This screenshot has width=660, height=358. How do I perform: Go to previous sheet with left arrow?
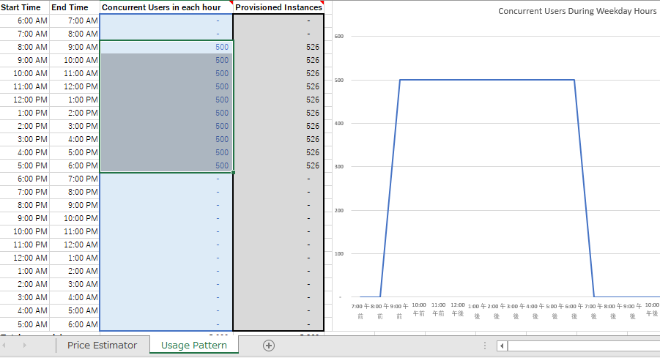coord(4,346)
